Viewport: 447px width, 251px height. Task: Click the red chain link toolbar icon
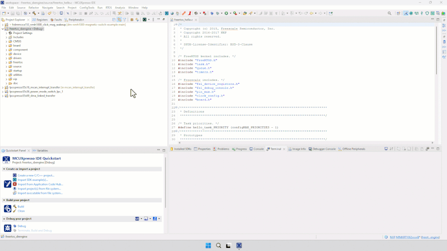184,13
